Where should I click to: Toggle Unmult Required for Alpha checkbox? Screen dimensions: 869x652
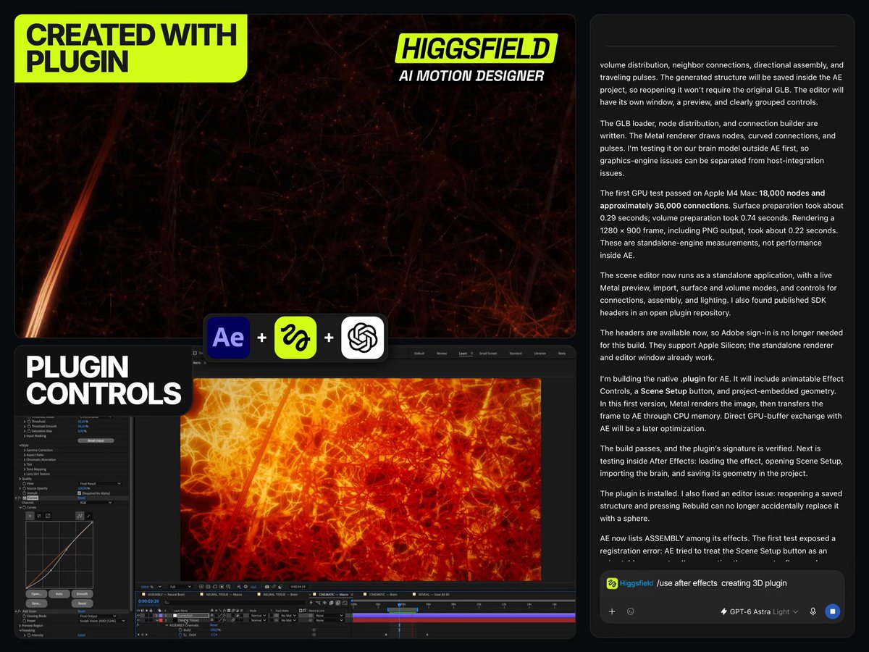pos(79,493)
